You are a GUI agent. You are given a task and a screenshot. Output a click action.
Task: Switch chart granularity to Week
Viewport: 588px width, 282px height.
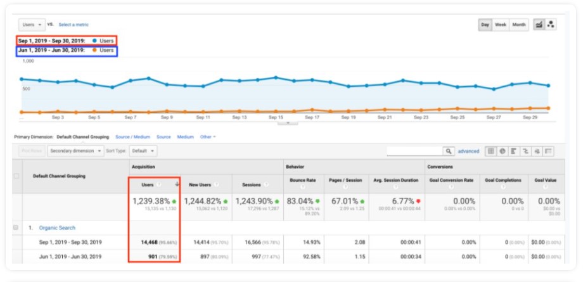click(501, 25)
